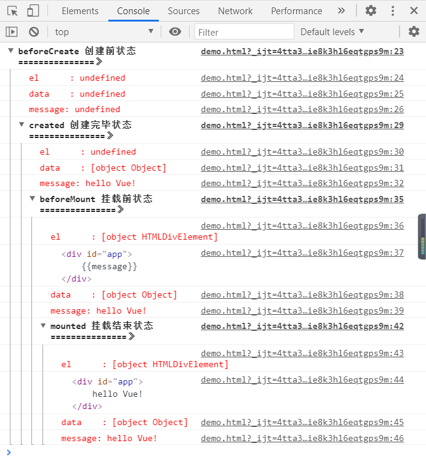Toggle the device toolbar icon
The width and height of the screenshot is (426, 467).
tap(33, 10)
